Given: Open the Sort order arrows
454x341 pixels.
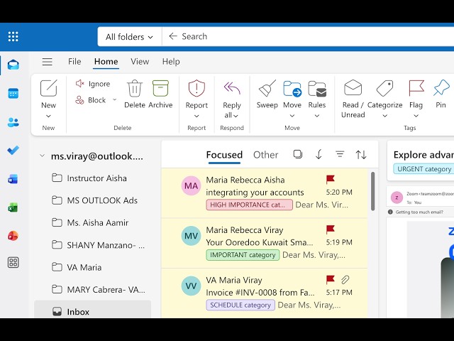Looking at the screenshot, I should coord(361,155).
